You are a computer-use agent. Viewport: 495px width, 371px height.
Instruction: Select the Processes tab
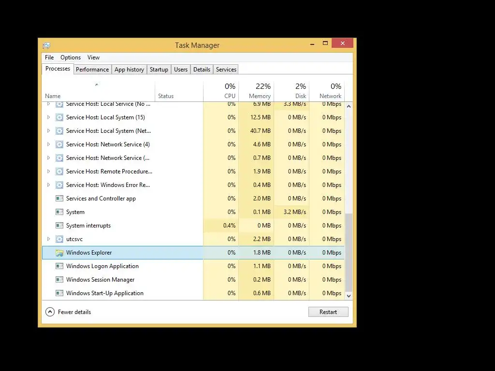[x=58, y=69]
